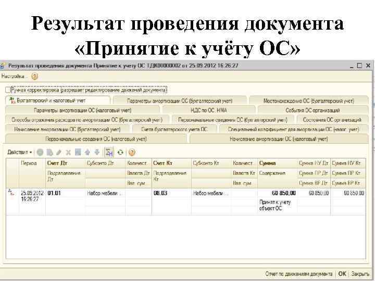This screenshot has height=281, width=375.
Task: Click the Дт/Кт icon in the entry row
Action: (11, 193)
